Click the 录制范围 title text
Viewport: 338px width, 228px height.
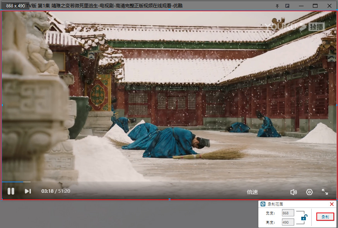point(275,204)
